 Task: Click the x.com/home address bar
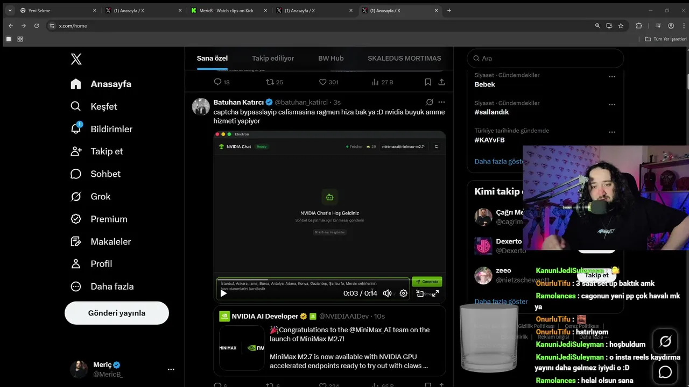[x=318, y=26]
